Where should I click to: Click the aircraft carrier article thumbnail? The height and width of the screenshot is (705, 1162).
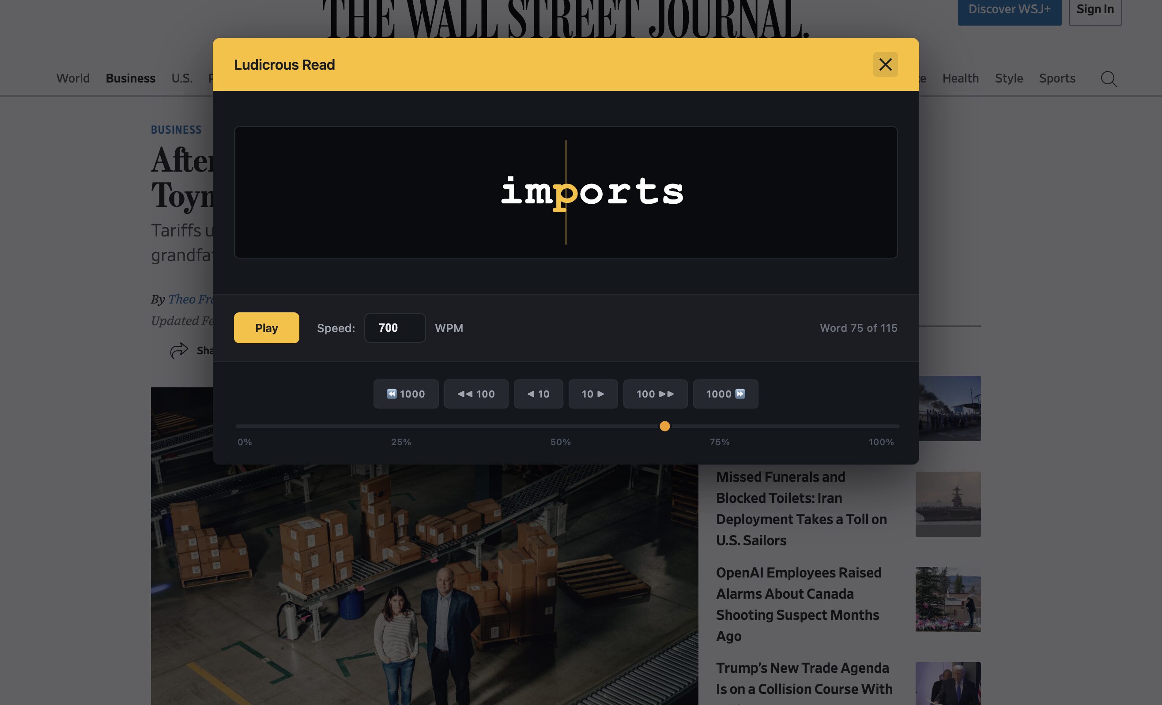(948, 504)
